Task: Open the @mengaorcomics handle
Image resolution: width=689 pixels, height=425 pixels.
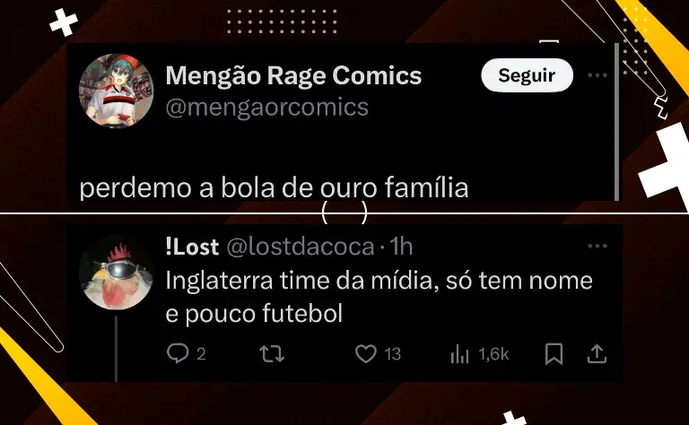Action: pos(266,107)
